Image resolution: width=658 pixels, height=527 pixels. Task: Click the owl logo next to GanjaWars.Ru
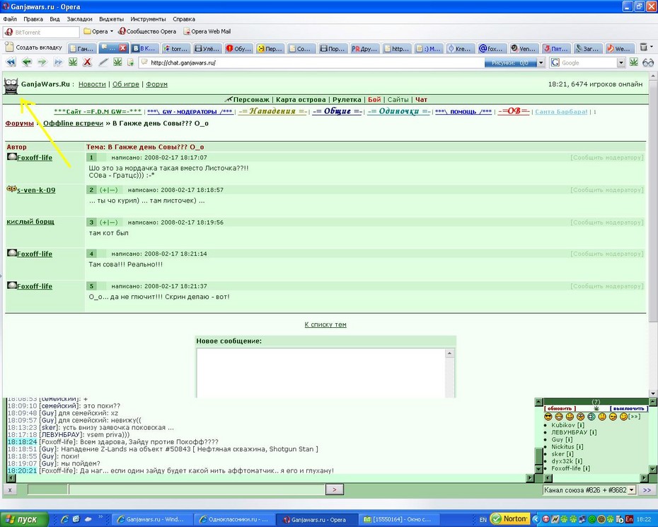point(11,86)
